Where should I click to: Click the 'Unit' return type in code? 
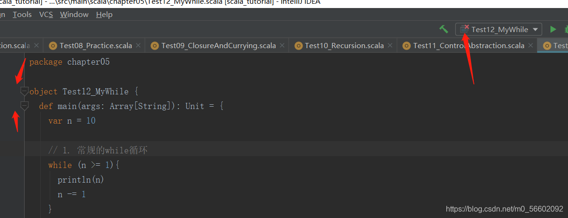[x=195, y=106]
